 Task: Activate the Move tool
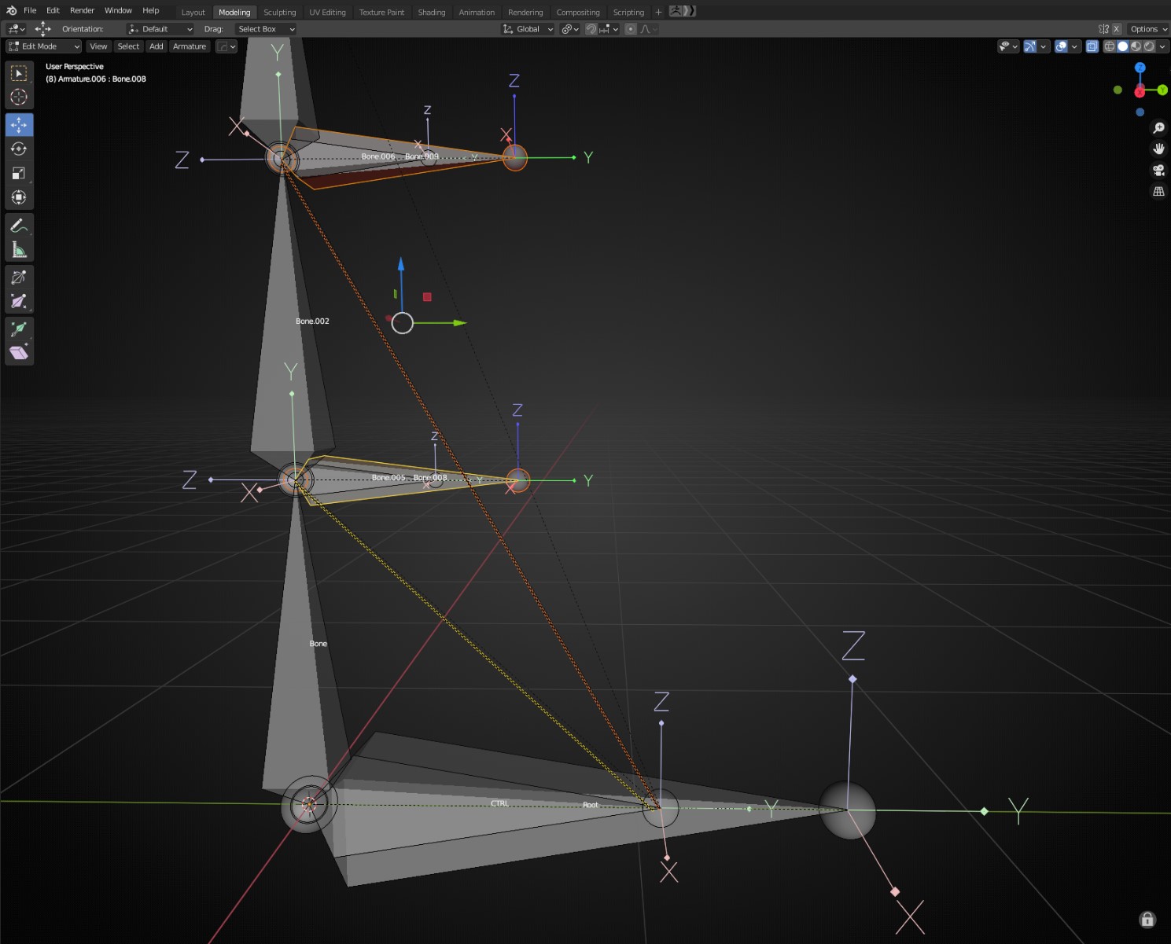19,125
